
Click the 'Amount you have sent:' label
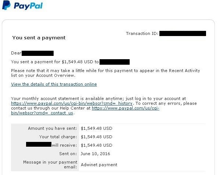pyautogui.click(x=53, y=128)
